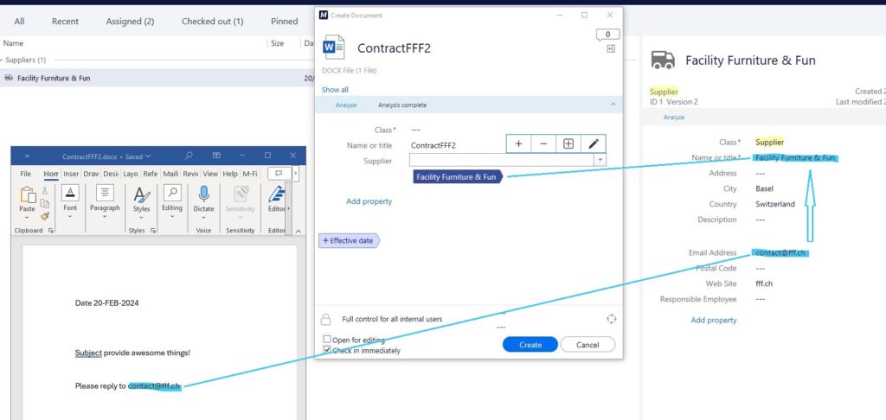
Task: Click the workflow circle icon in dialog footer
Action: pyautogui.click(x=611, y=319)
